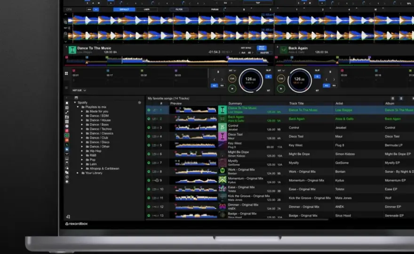Toggle SLIP mode on deck 2
The width and height of the screenshot is (414, 254).
[x=317, y=71]
